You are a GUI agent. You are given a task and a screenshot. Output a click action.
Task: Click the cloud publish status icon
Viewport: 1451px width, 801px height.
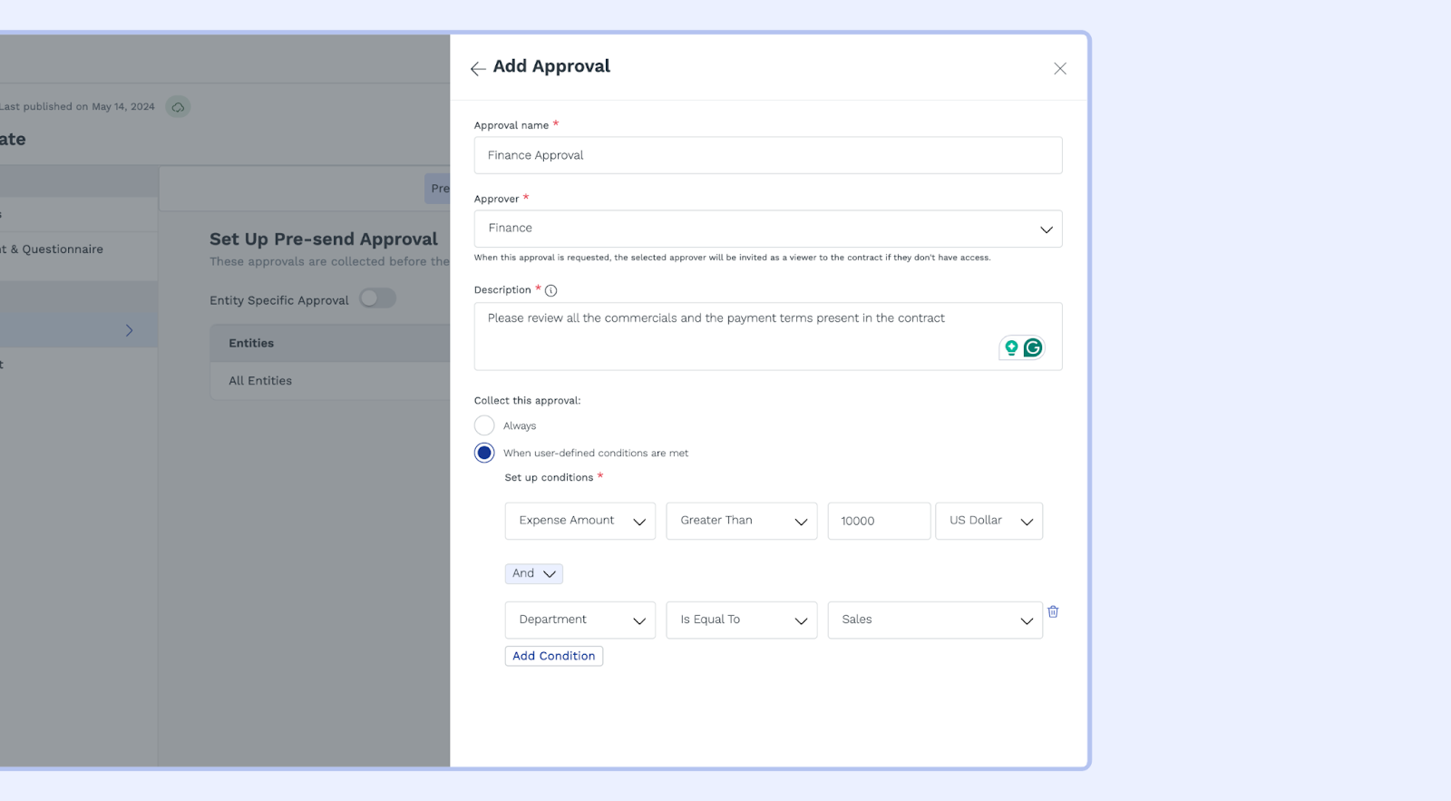tap(178, 107)
